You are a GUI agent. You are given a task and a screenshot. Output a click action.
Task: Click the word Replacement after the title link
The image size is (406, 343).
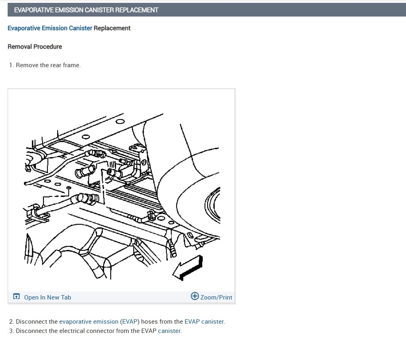112,28
